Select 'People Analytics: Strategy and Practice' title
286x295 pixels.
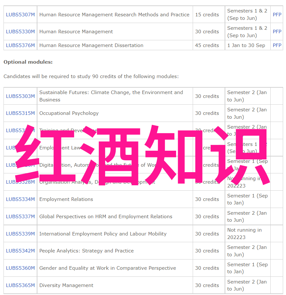[86, 251]
